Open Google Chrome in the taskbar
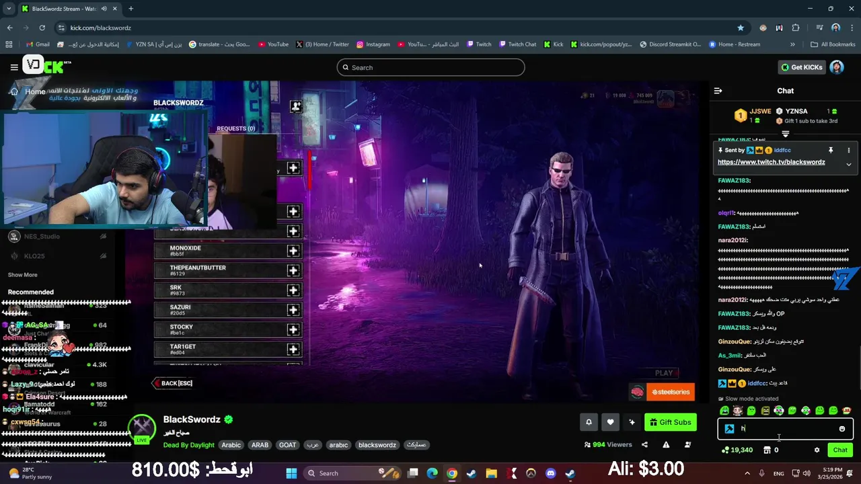Viewport: 861px width, 484px height. (x=452, y=473)
